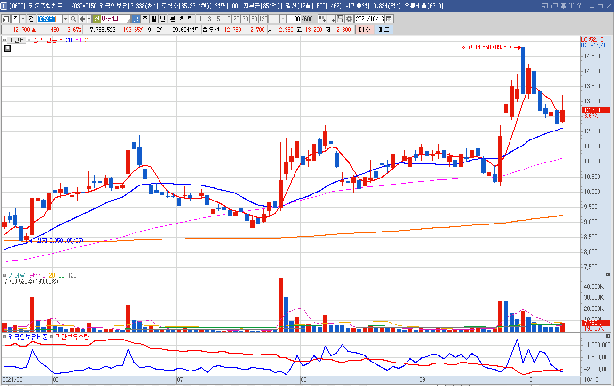Screen dimensions: 614x386
Task: Toggle the 전 button next to stock code
Action: click(32, 19)
